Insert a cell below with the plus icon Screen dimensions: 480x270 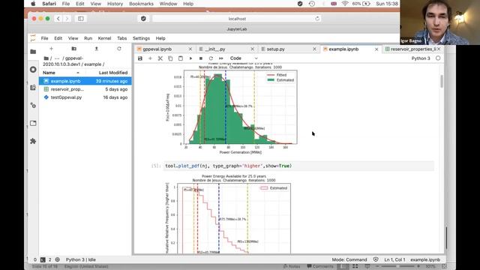(150, 58)
